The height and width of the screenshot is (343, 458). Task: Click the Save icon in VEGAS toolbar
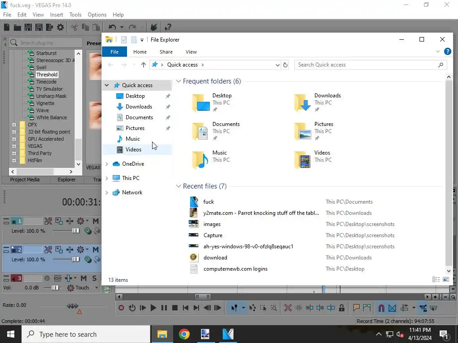[x=28, y=27]
